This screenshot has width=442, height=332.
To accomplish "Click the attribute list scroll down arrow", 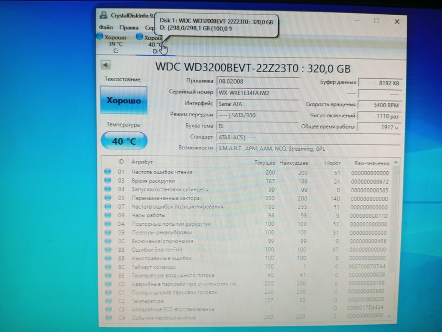I will (x=389, y=316).
